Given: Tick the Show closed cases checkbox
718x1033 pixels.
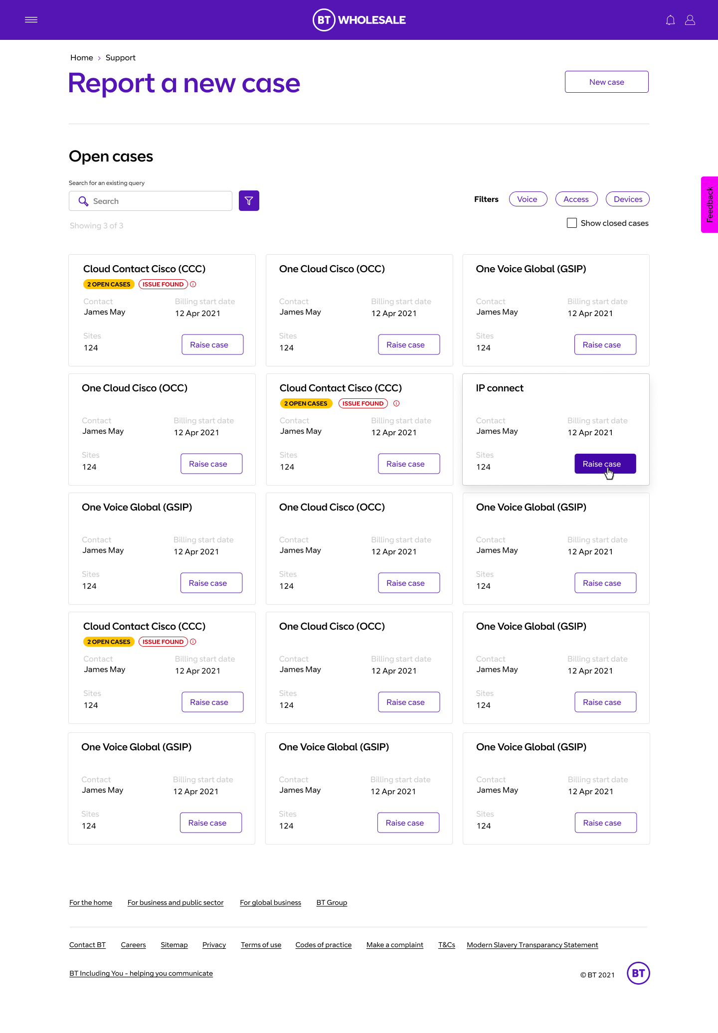Looking at the screenshot, I should 572,223.
